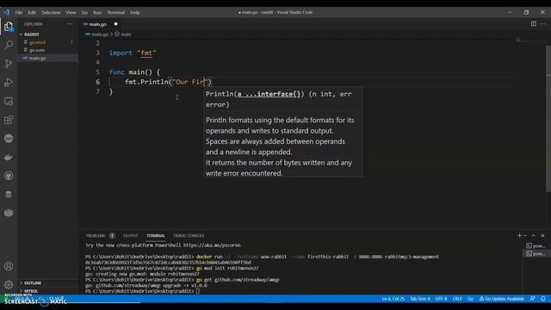Select the second powershell terminal entry
The height and width of the screenshot is (310, 551).
(x=536, y=253)
